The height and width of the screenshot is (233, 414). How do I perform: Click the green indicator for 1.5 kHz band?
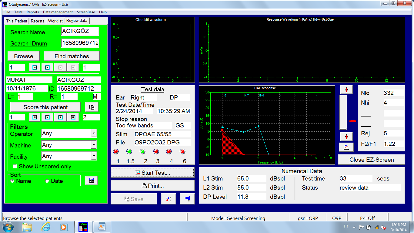pos(129,152)
